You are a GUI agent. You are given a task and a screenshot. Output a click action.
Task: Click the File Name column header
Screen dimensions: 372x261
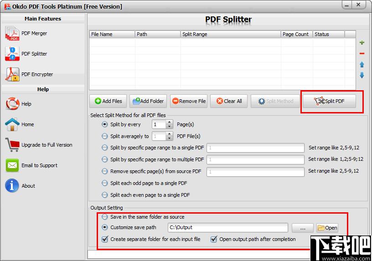(112, 34)
